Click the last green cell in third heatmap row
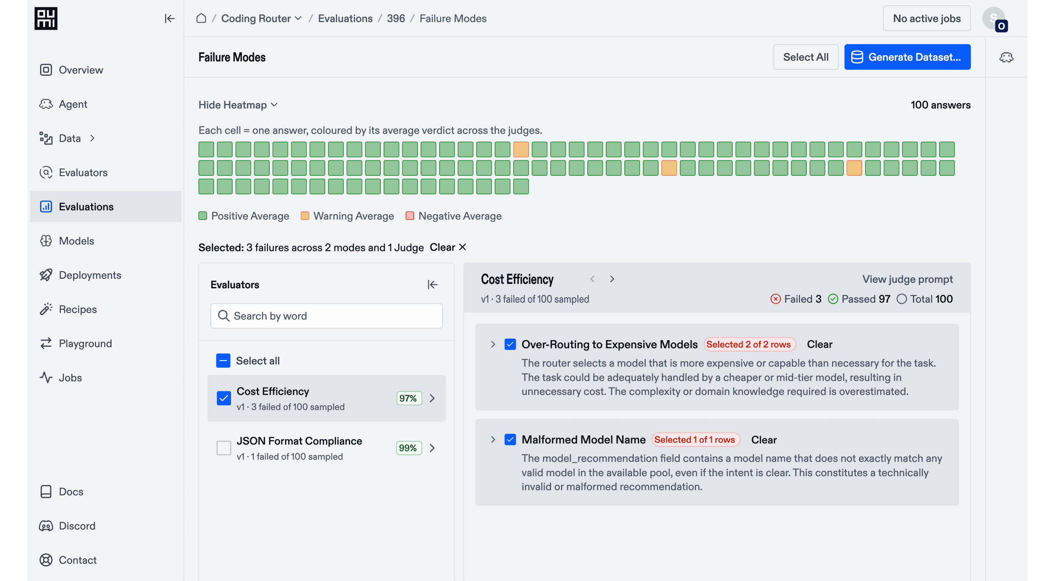Screen dimensions: 1055x581 521,187
